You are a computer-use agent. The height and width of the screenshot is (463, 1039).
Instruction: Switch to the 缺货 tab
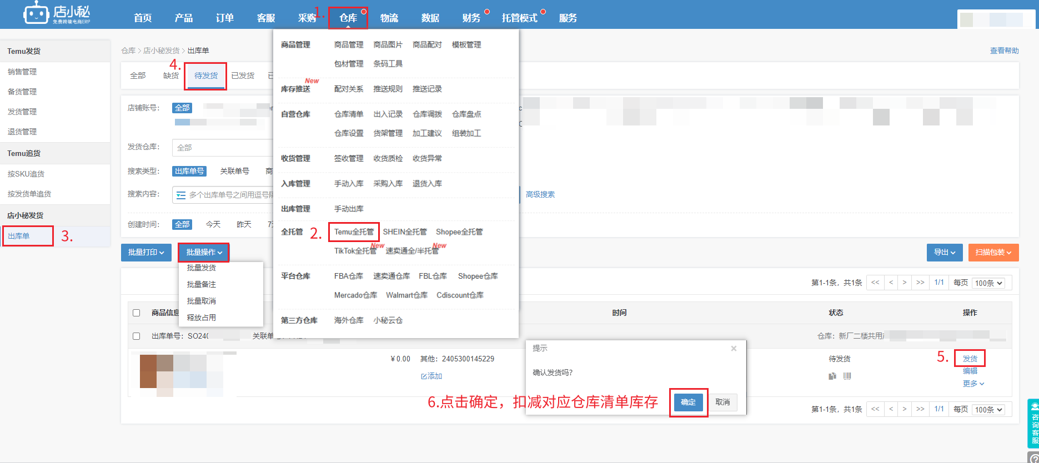(171, 76)
